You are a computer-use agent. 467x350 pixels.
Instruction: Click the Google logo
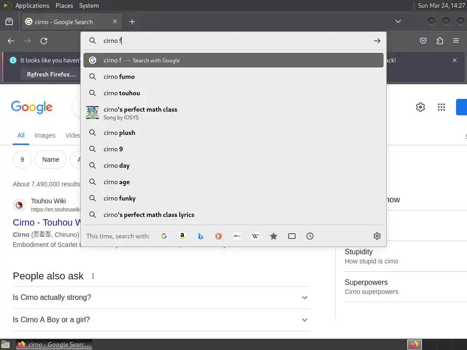click(32, 107)
